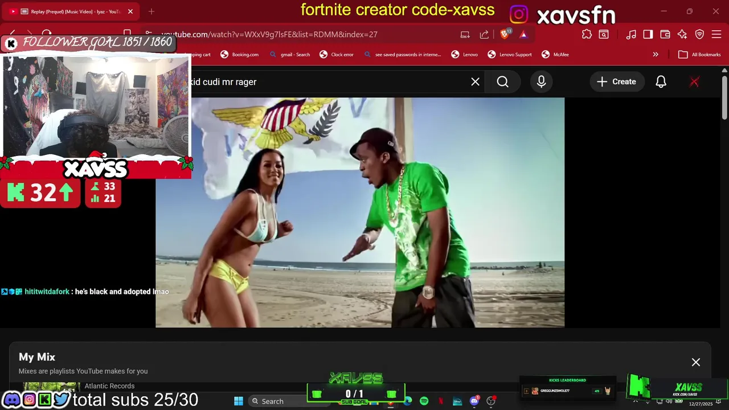Toggle the browser sidebar panel
This screenshot has height=410, width=729.
[648, 34]
